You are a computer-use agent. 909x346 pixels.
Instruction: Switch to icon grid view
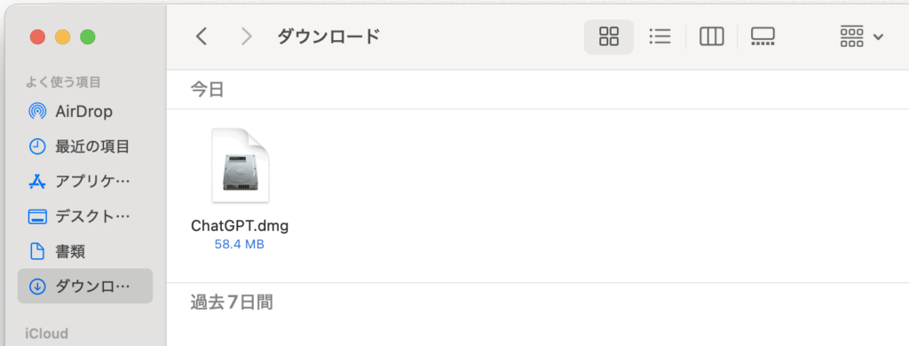pos(609,37)
